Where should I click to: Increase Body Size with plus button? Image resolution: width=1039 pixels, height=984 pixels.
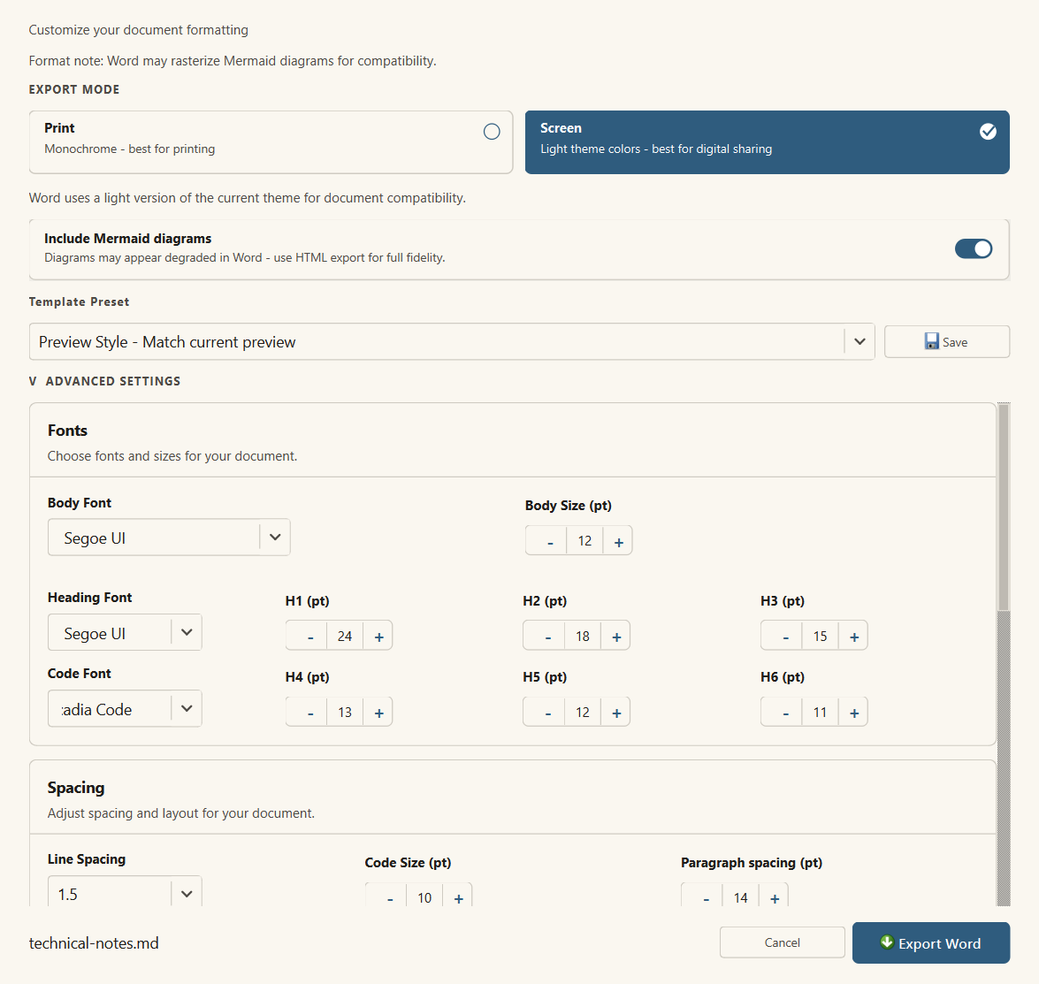coord(618,541)
